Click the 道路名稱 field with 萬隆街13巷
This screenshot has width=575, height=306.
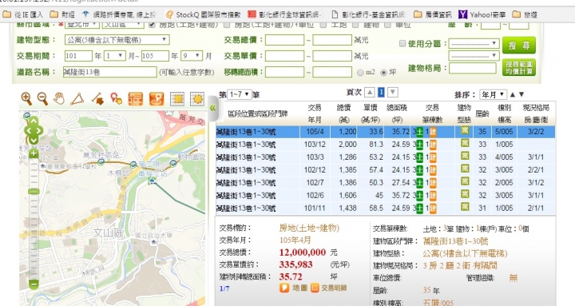coord(110,72)
